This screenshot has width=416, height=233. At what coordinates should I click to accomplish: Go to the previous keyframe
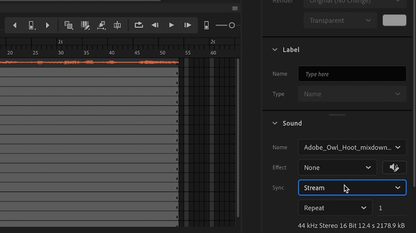15,25
